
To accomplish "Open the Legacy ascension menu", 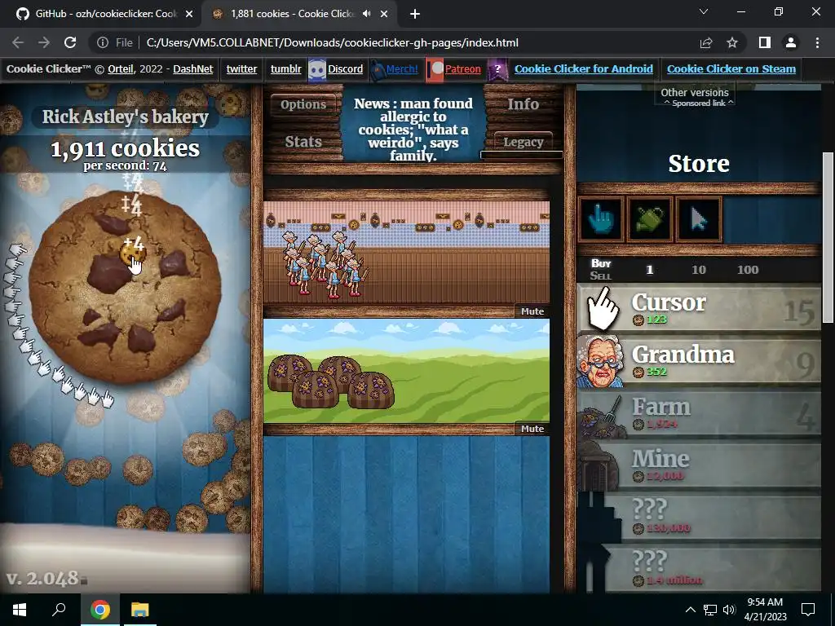I will (523, 142).
